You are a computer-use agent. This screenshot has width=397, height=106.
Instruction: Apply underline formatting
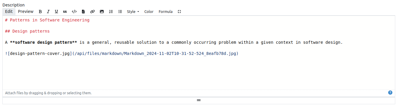point(56,12)
